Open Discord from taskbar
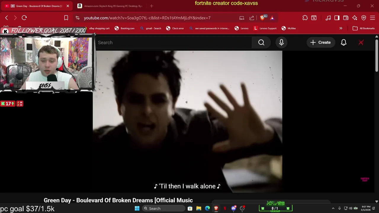The width and height of the screenshot is (379, 213). 234,209
